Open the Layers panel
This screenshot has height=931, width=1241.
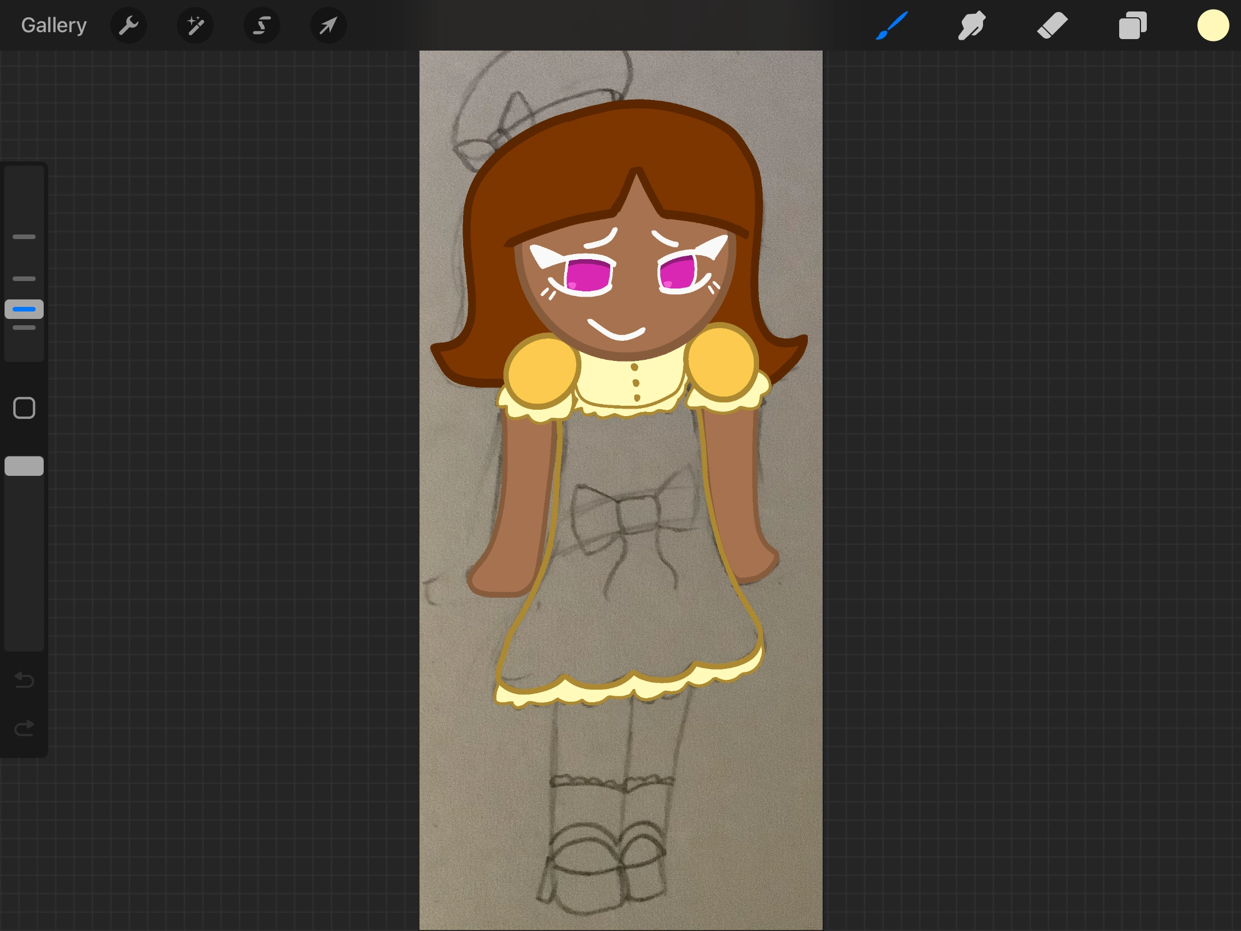(x=1132, y=25)
